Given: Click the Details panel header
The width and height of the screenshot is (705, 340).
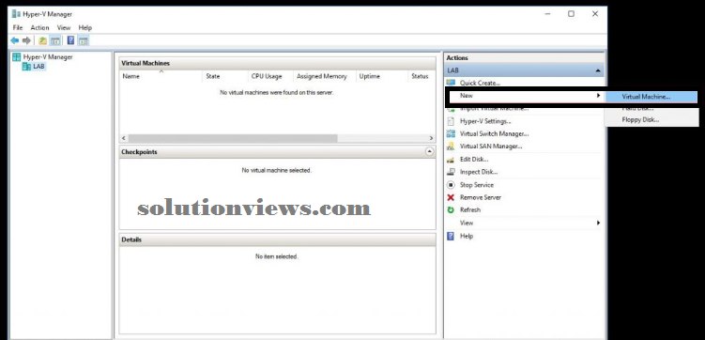Looking at the screenshot, I should 278,240.
